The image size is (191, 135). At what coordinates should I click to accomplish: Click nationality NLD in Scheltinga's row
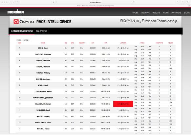[72, 123]
